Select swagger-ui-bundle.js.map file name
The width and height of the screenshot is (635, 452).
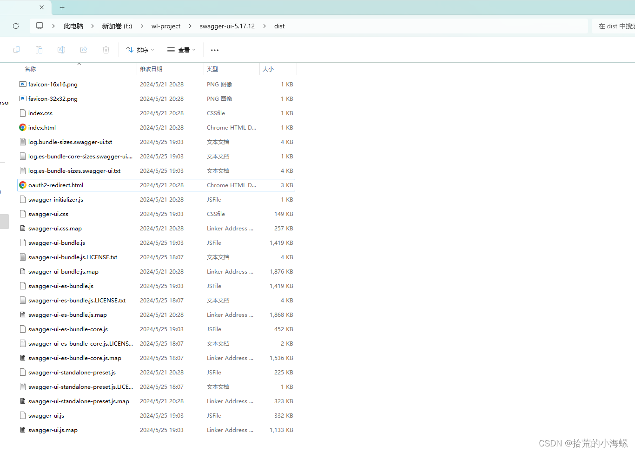(x=63, y=271)
